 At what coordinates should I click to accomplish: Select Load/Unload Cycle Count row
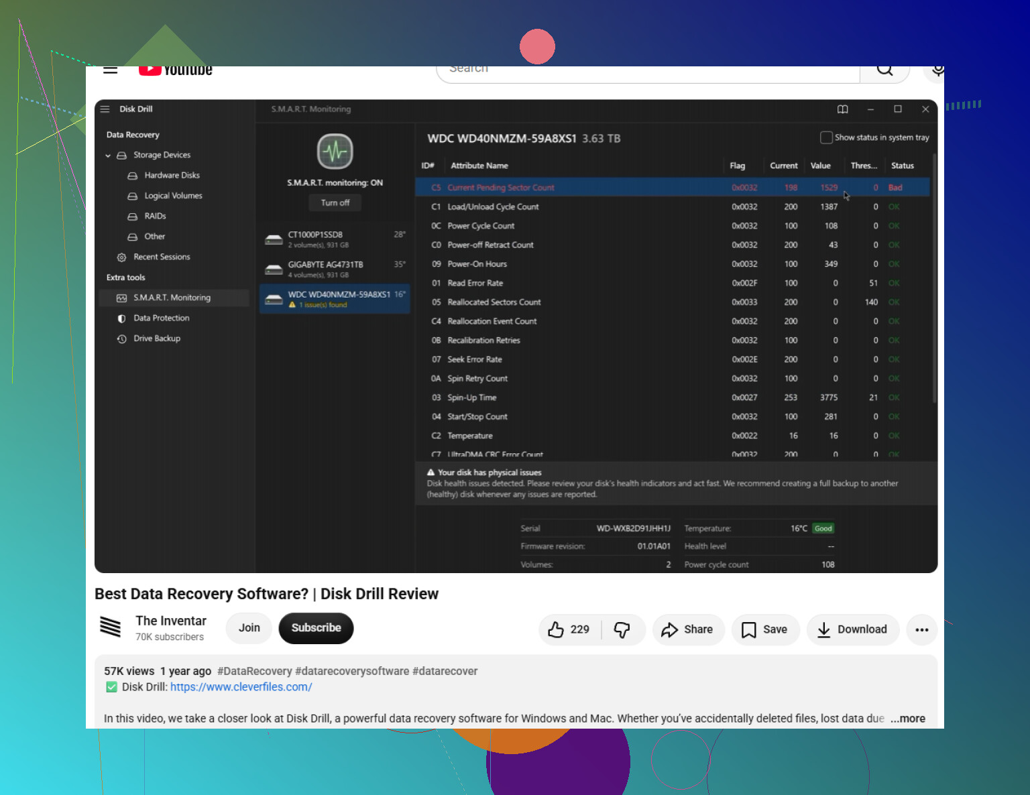coord(673,207)
